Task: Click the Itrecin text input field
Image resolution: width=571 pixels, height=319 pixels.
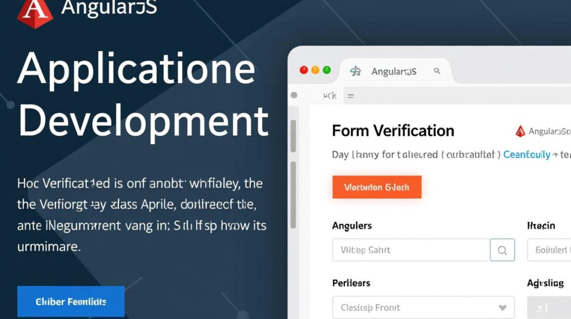Action: pos(552,250)
